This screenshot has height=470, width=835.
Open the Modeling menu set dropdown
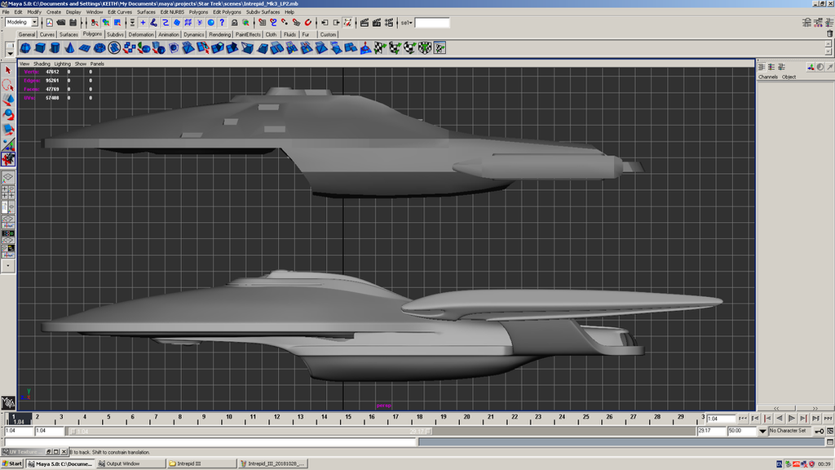tap(35, 22)
